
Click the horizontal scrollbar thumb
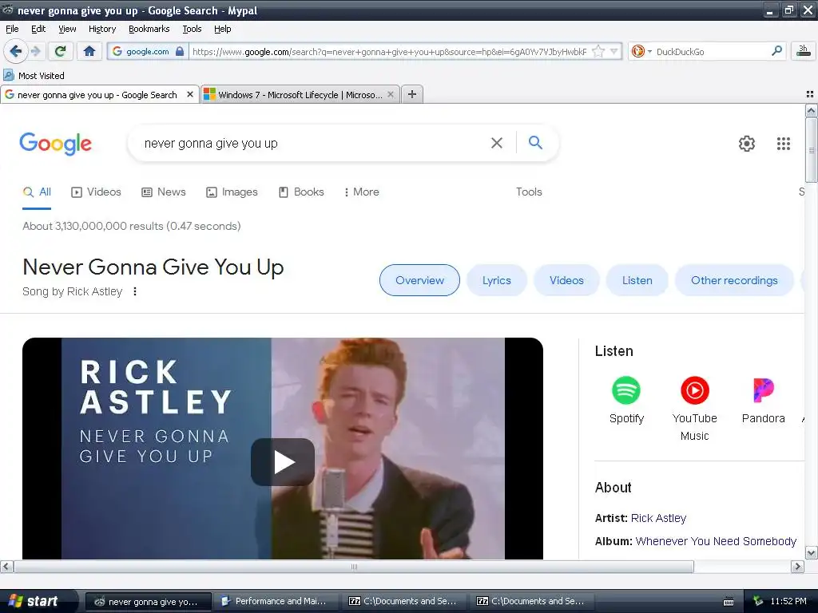click(x=354, y=567)
